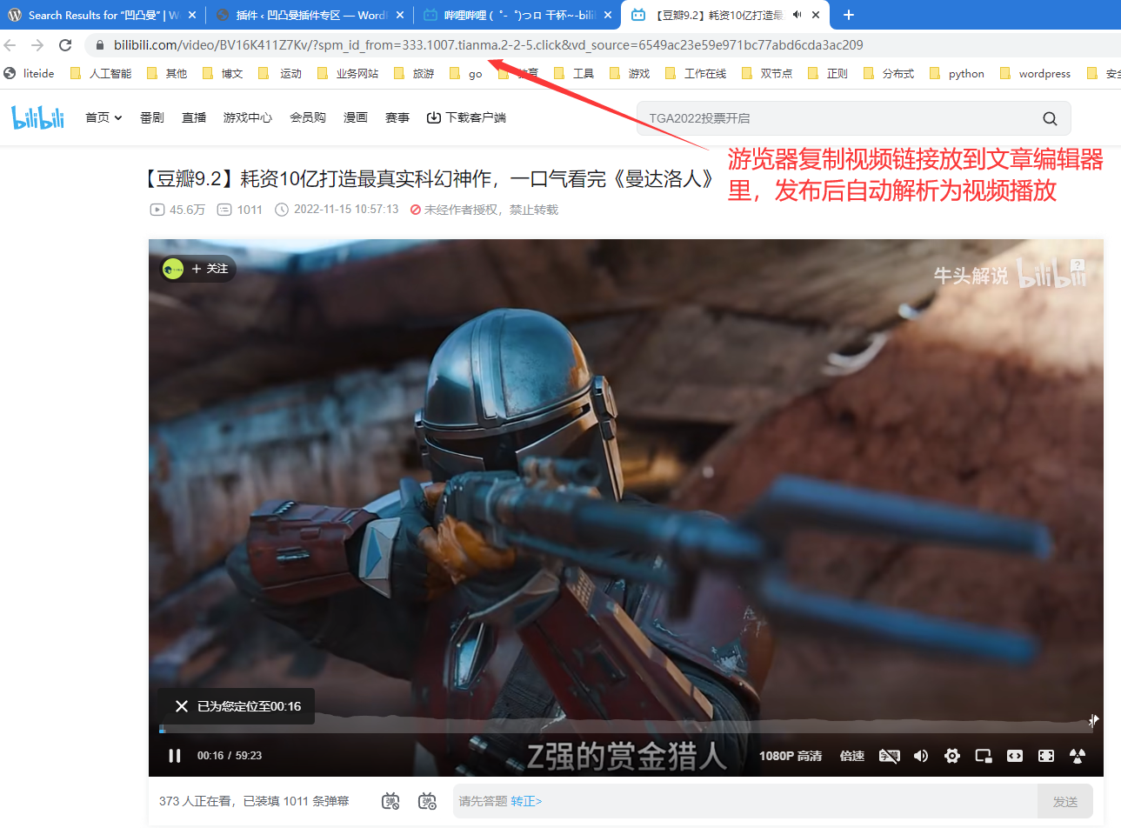Open the 赛事 navigation item

point(397,117)
